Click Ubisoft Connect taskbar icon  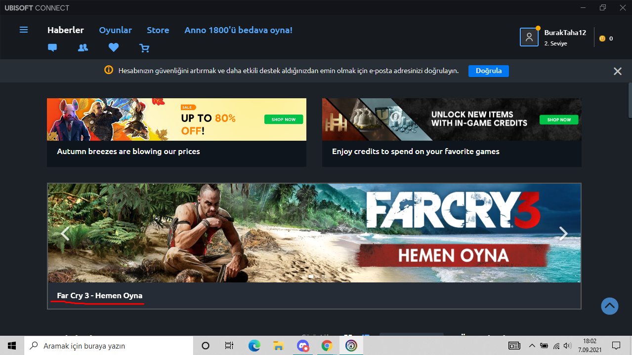tap(351, 346)
